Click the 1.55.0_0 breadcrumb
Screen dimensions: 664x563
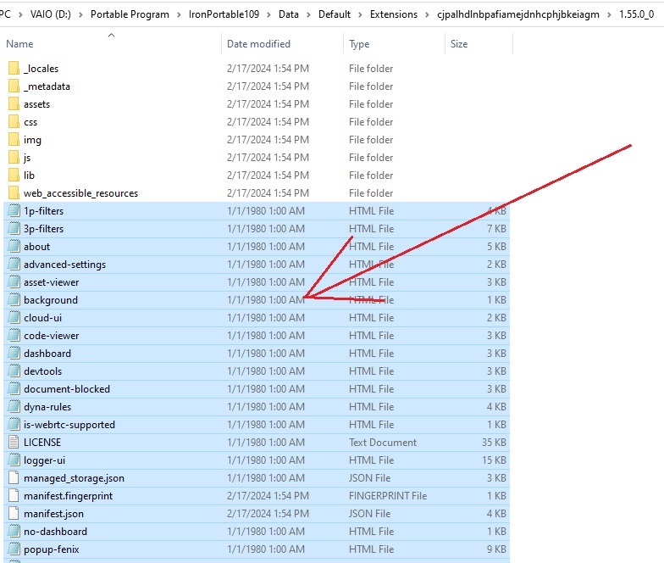point(637,14)
